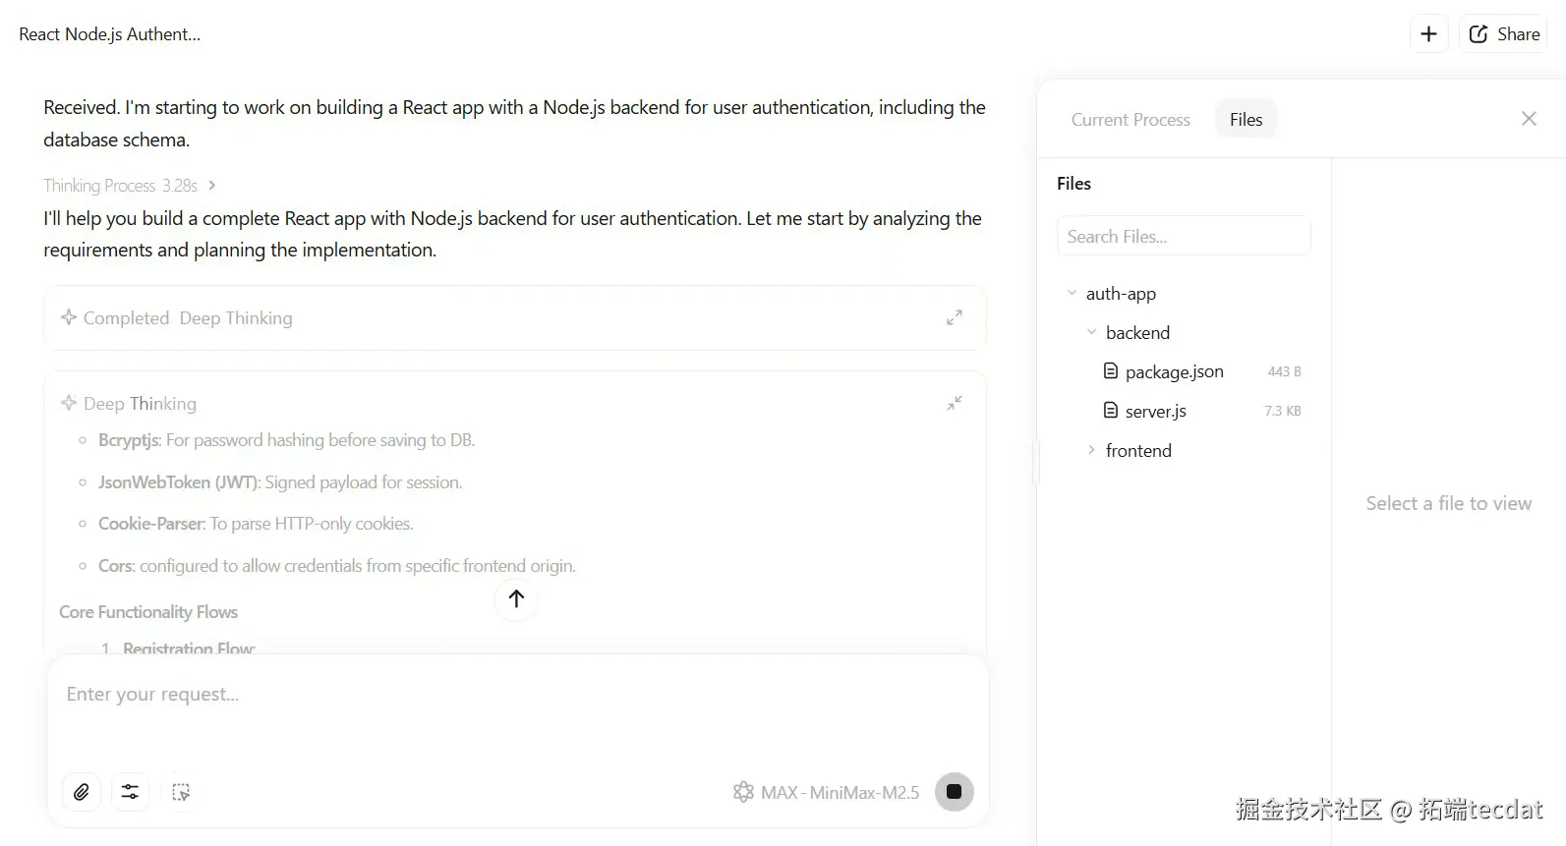This screenshot has height=846, width=1566.
Task: Collapse the Deep Thinking panel
Action: click(x=954, y=404)
